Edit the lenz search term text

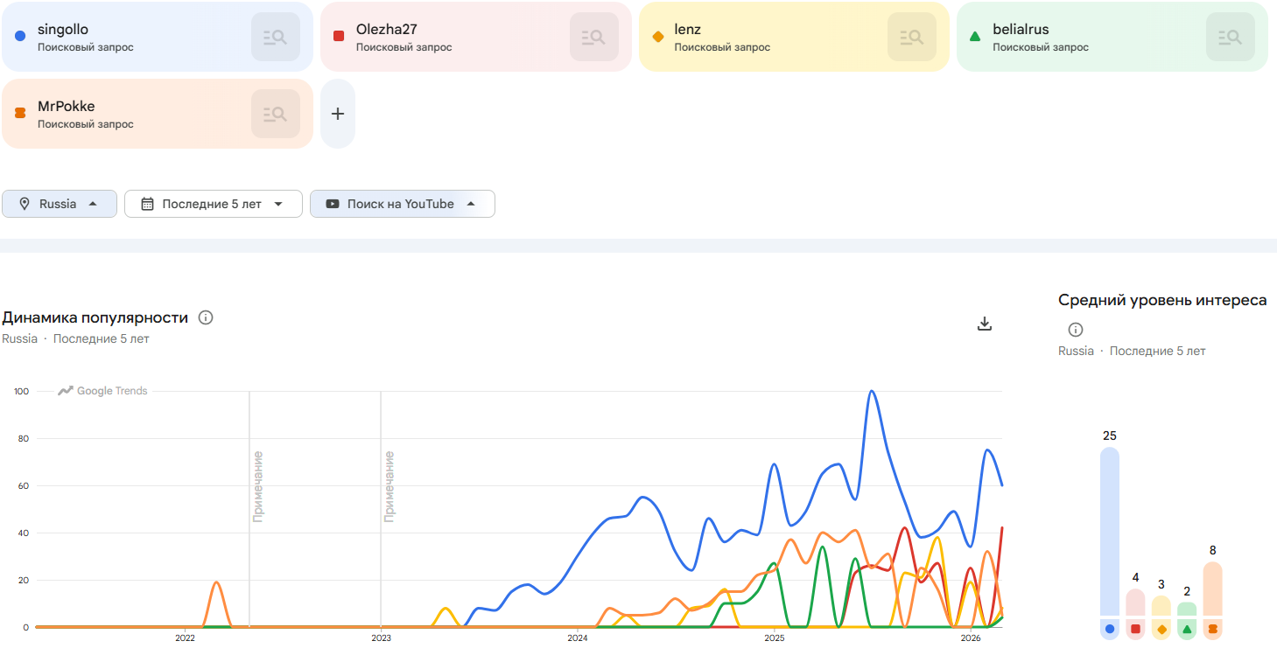(687, 30)
